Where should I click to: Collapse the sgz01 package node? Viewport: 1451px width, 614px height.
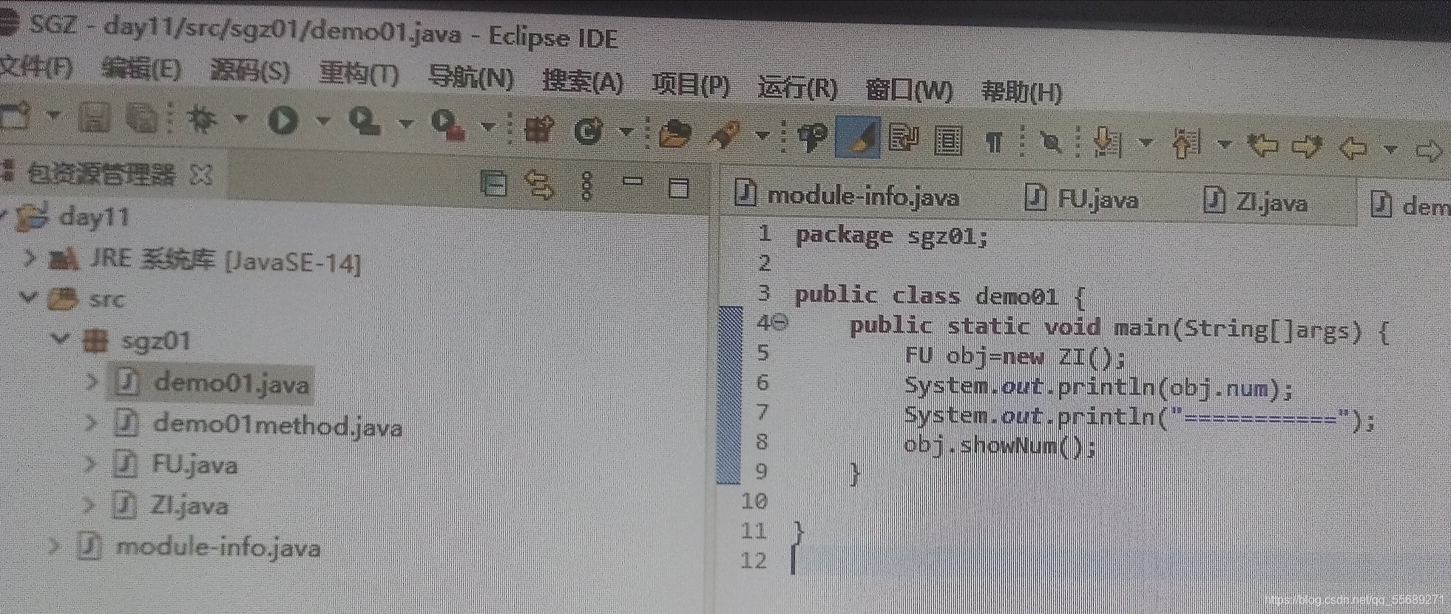59,339
